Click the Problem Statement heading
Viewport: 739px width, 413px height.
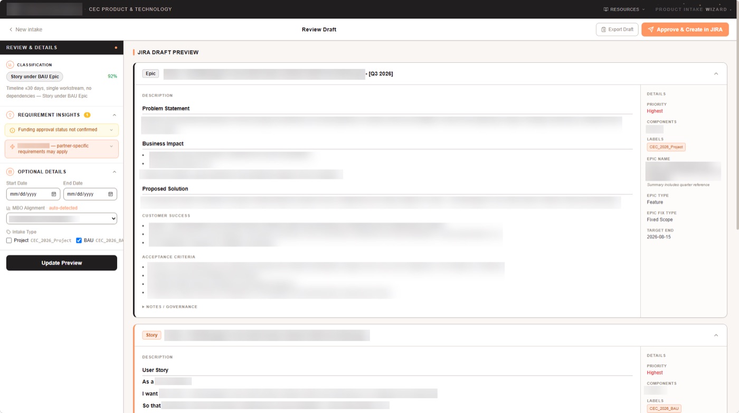[x=166, y=108]
